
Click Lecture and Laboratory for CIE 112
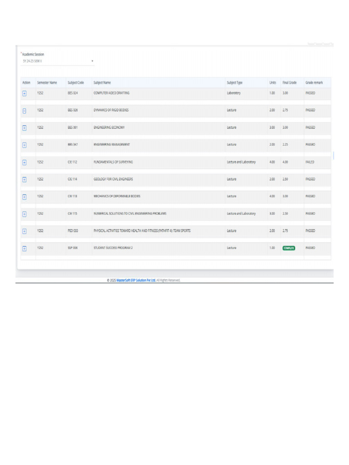coord(241,162)
